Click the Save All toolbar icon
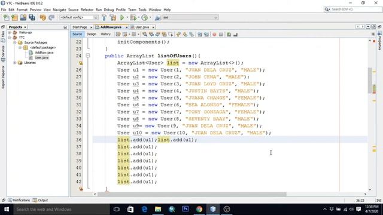 tap(32, 17)
